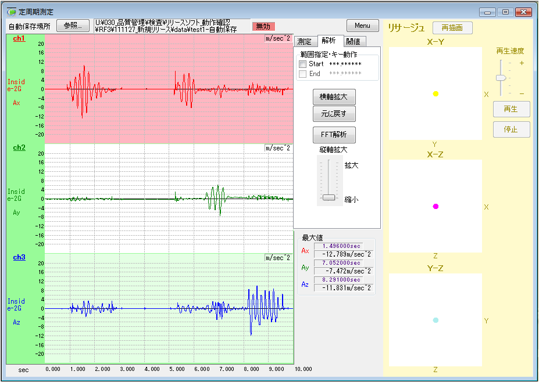Click Ax max value -12.789m/sec^2
Viewport: 539px width, 382px height.
(x=344, y=254)
